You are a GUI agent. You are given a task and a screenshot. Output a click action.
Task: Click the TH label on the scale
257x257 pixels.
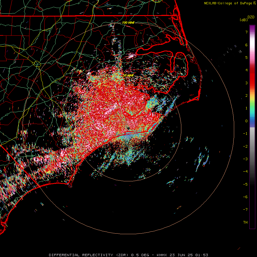(245, 222)
